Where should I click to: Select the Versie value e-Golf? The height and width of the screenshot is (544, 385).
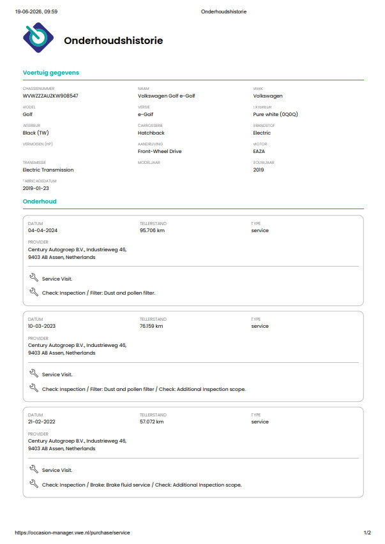146,114
